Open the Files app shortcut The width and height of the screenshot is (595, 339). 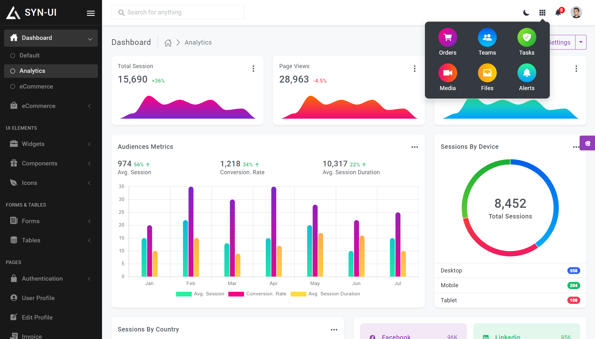point(487,78)
